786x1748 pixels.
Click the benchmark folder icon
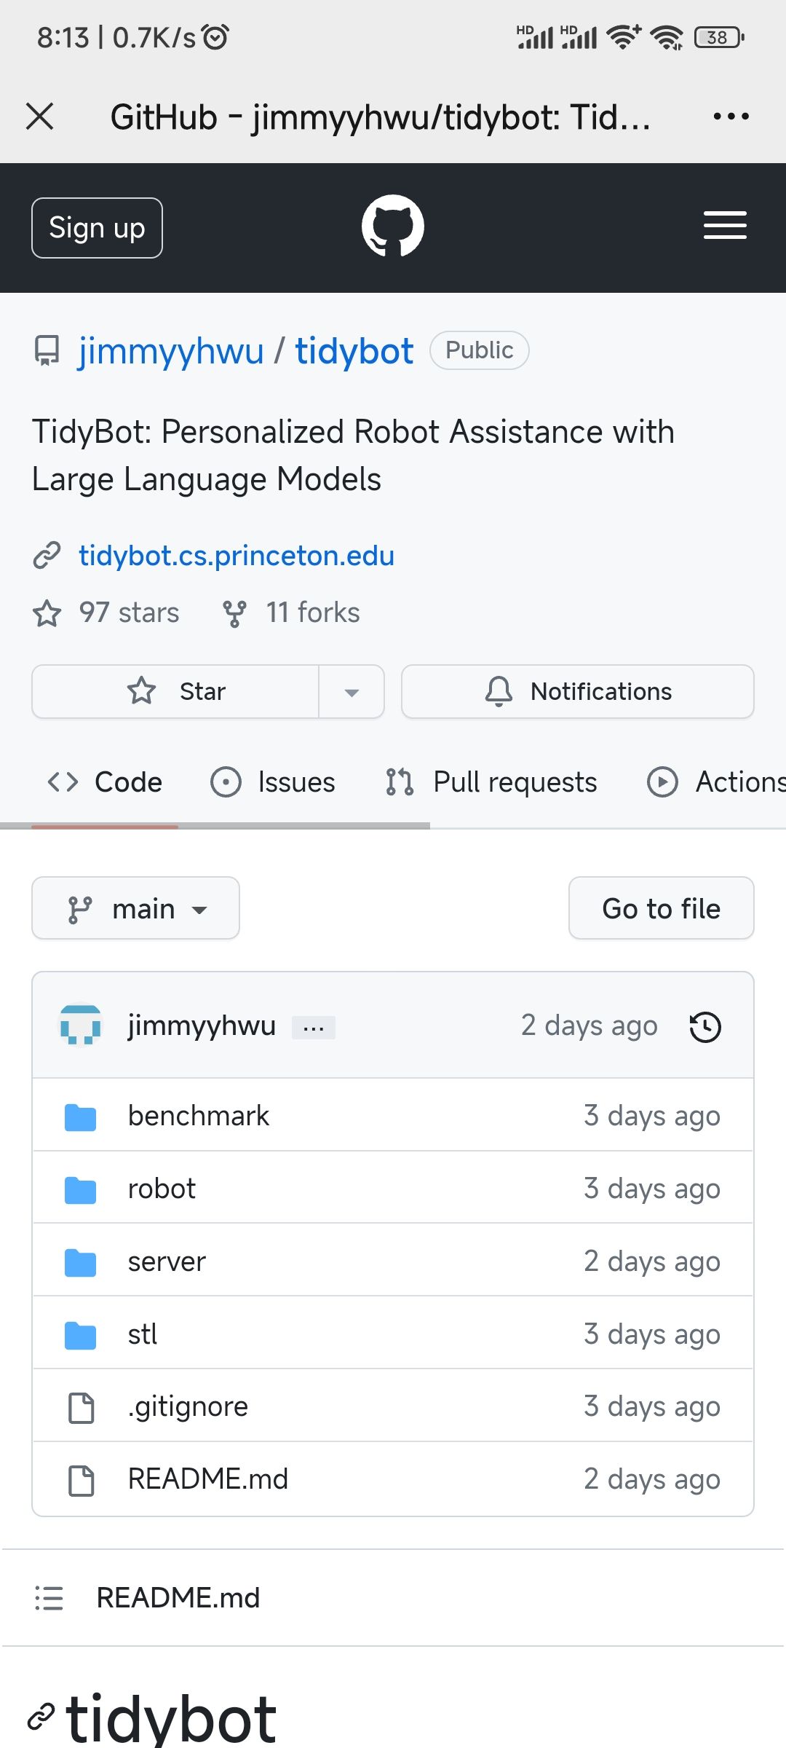[x=80, y=1117]
